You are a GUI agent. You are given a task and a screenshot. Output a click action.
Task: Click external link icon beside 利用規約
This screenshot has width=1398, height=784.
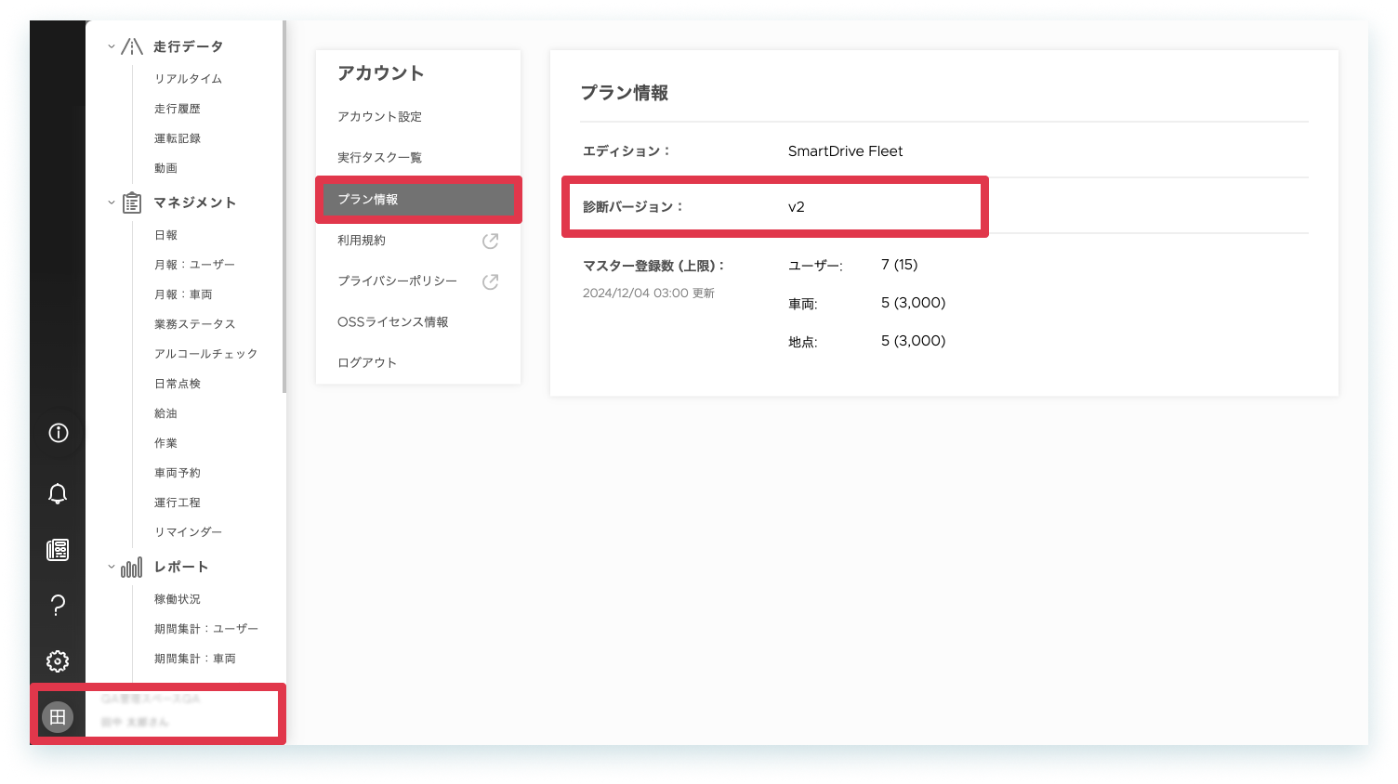pyautogui.click(x=491, y=241)
